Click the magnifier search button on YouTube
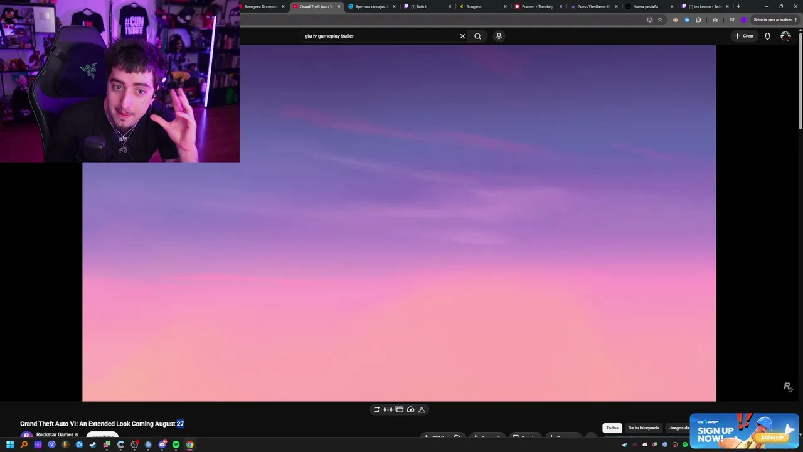 pyautogui.click(x=477, y=36)
